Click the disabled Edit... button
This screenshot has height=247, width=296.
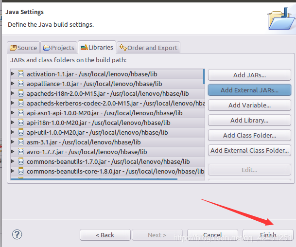point(249,170)
